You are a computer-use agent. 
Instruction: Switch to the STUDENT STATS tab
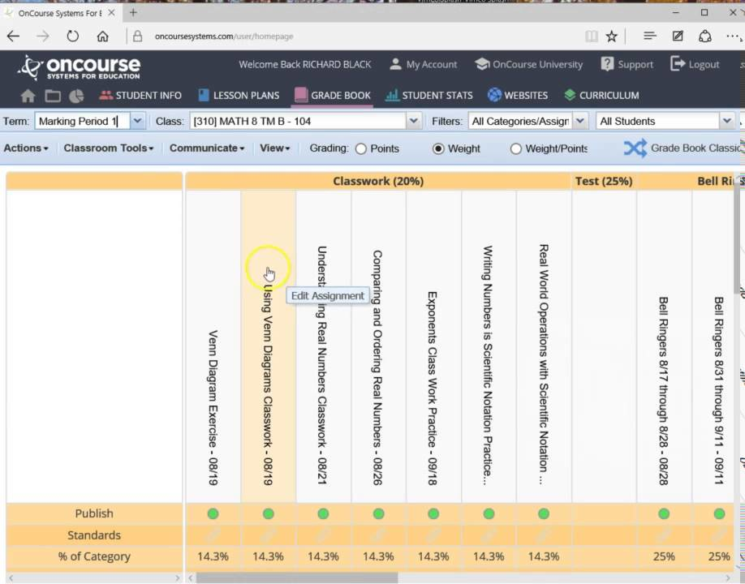click(x=428, y=95)
